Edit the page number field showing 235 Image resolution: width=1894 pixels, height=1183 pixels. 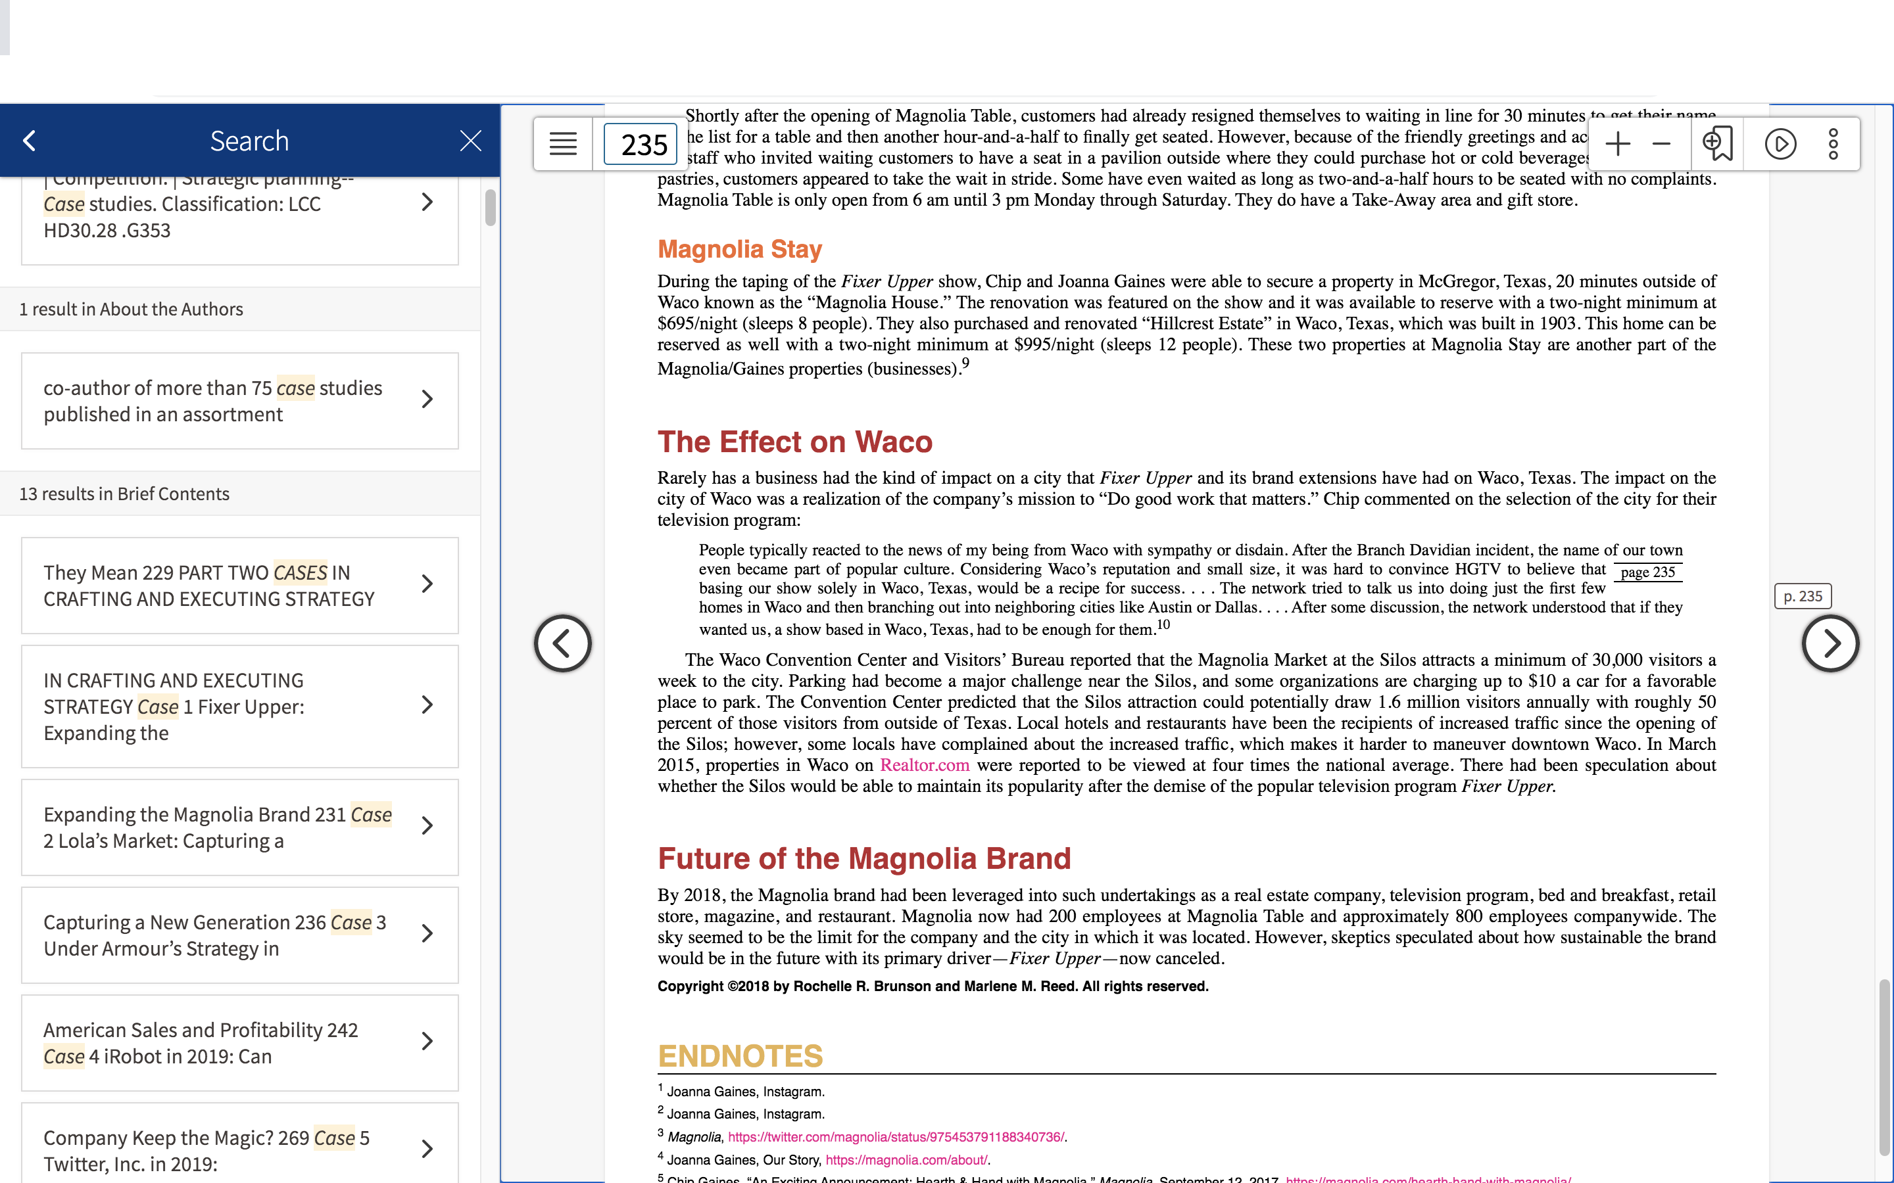point(640,144)
